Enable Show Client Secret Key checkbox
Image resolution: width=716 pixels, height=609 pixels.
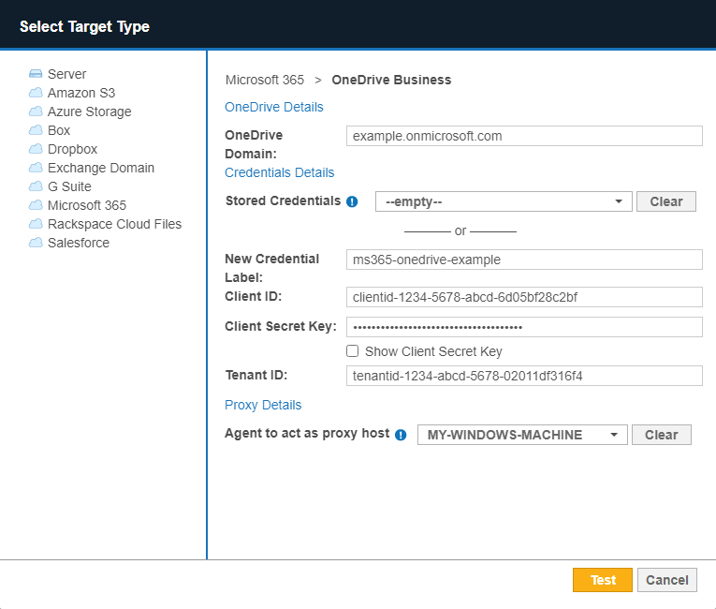coord(353,351)
